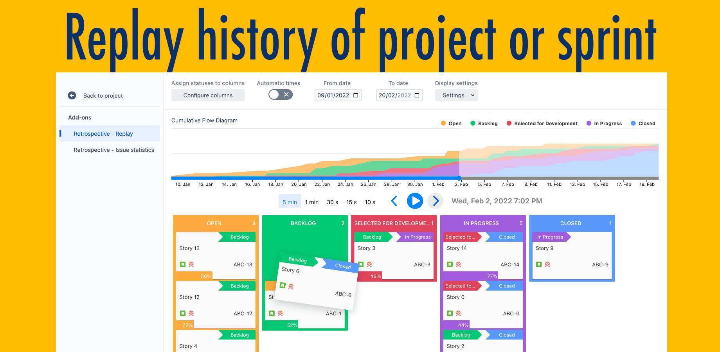Viewport: 720px width, 352px height.
Task: Click story type icon on ABC-14
Action: point(450,264)
